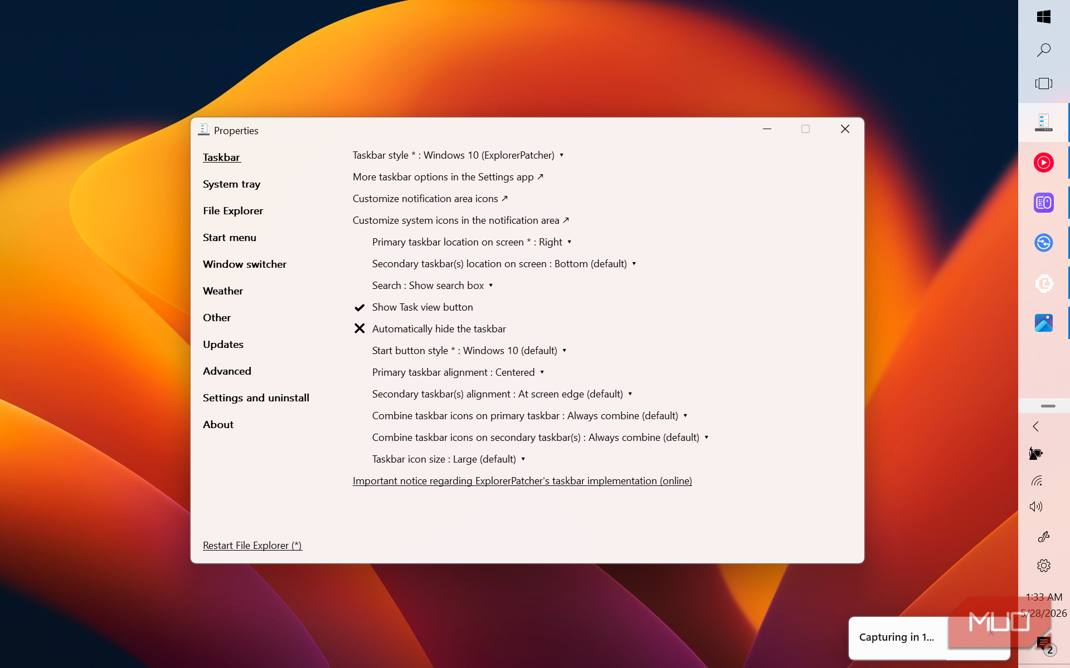Click the pen tray icon
This screenshot has height=668, width=1070.
[1044, 537]
